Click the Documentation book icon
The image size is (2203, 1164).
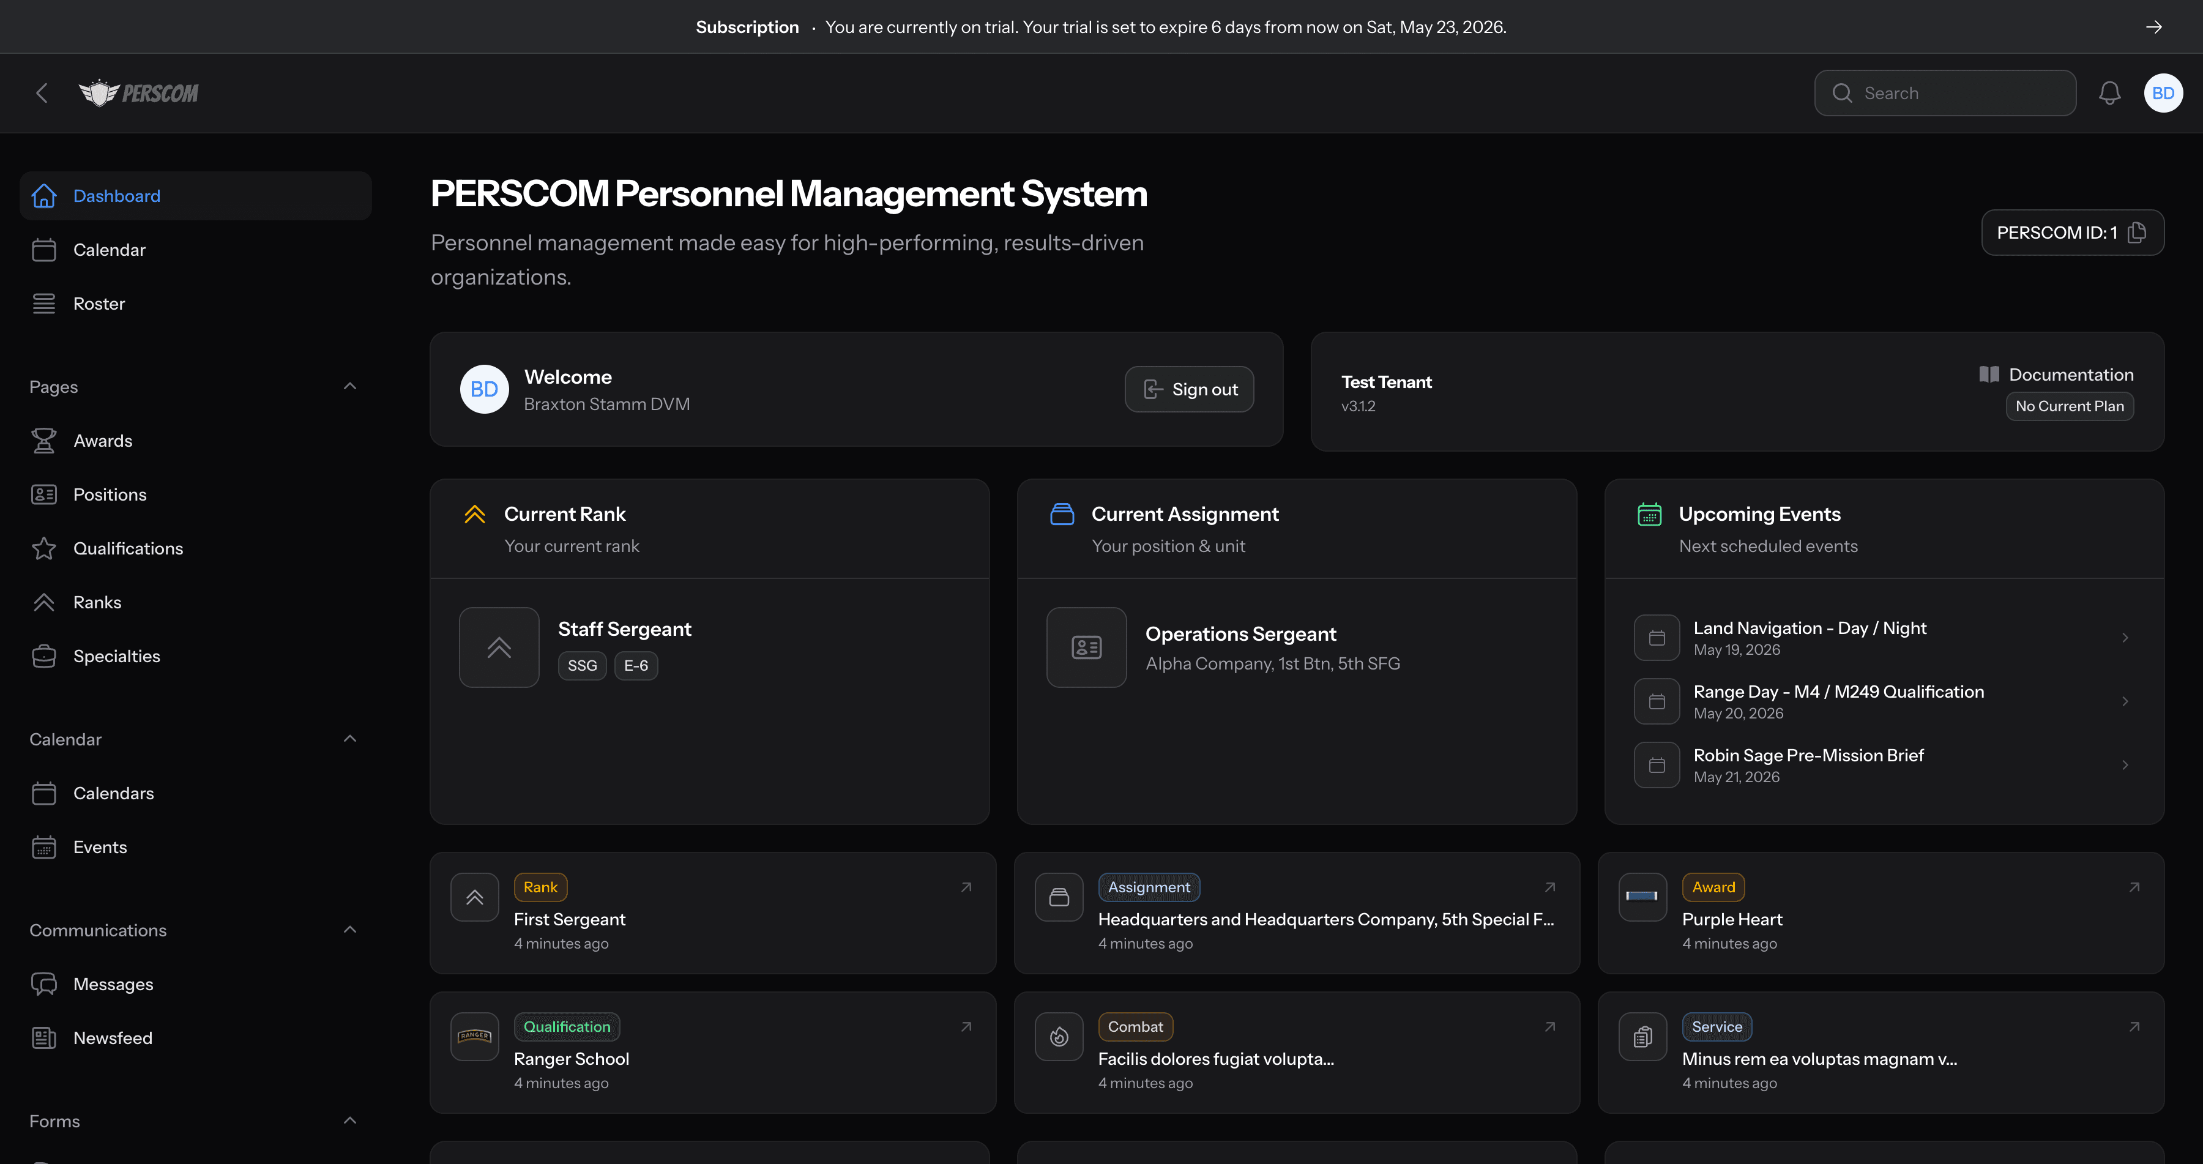(x=1989, y=375)
